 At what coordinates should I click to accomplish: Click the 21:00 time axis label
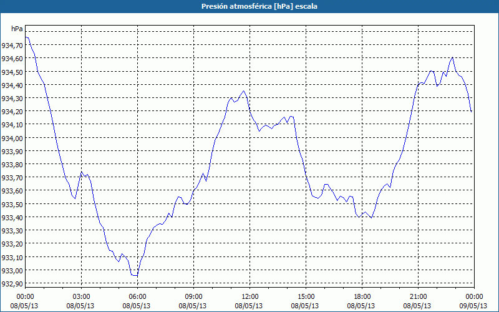coord(418,297)
